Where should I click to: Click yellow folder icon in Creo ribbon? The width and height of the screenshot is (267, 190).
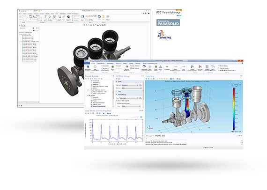click(x=103, y=17)
